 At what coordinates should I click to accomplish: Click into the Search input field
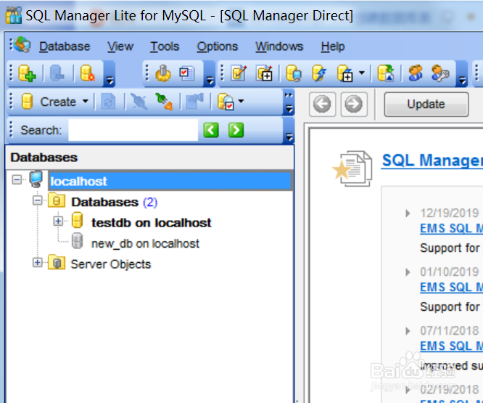(133, 130)
